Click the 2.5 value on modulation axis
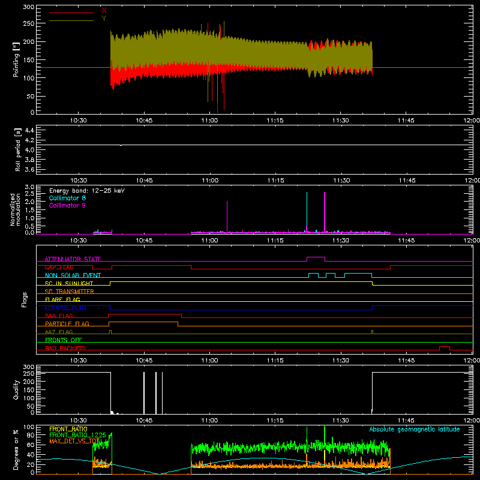The width and height of the screenshot is (480, 480). coord(29,193)
